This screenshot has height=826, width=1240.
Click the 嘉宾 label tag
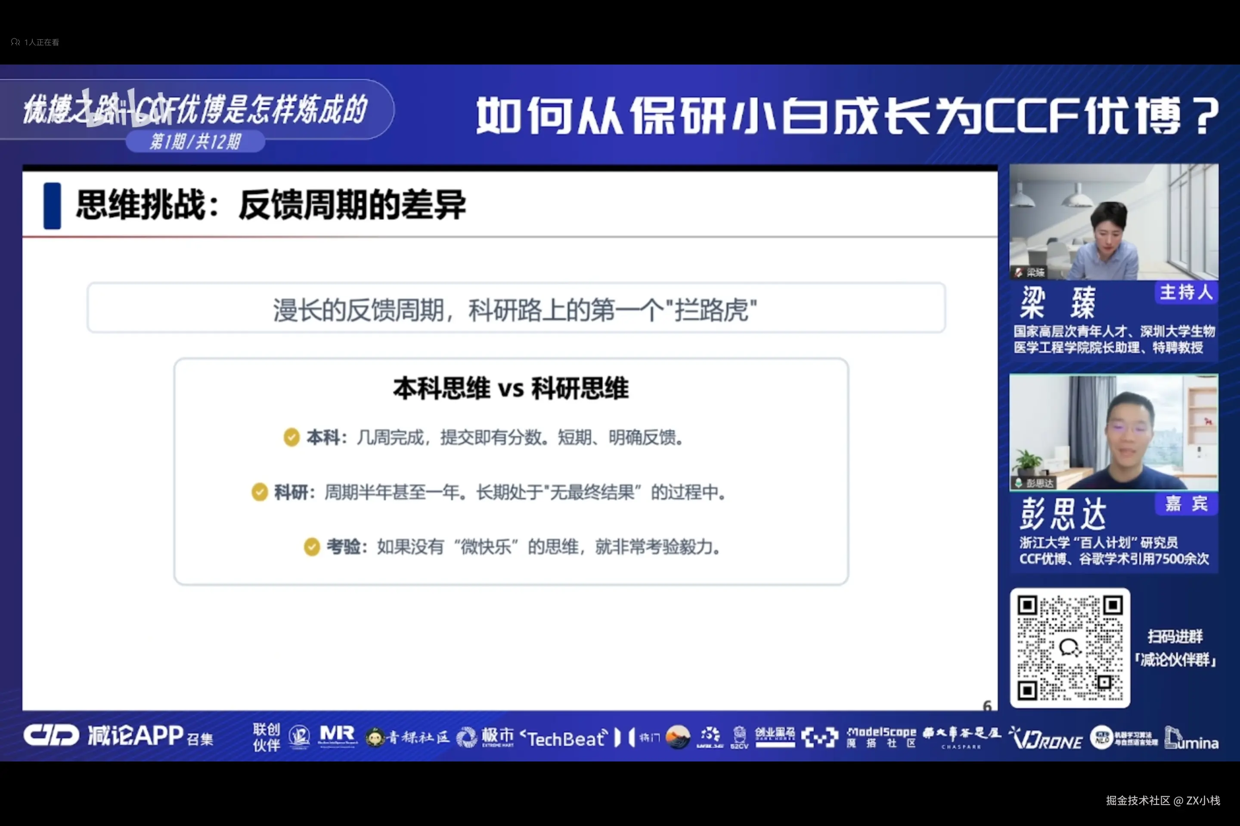[x=1186, y=504]
